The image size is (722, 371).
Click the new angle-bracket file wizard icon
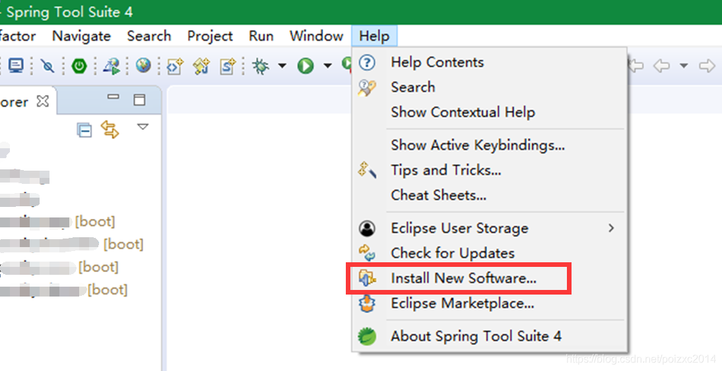(x=175, y=66)
